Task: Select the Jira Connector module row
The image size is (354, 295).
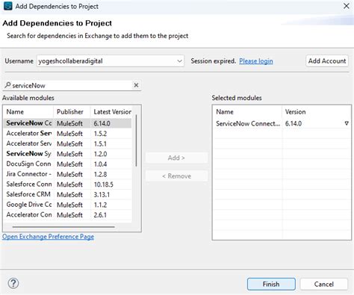Action: click(x=67, y=174)
